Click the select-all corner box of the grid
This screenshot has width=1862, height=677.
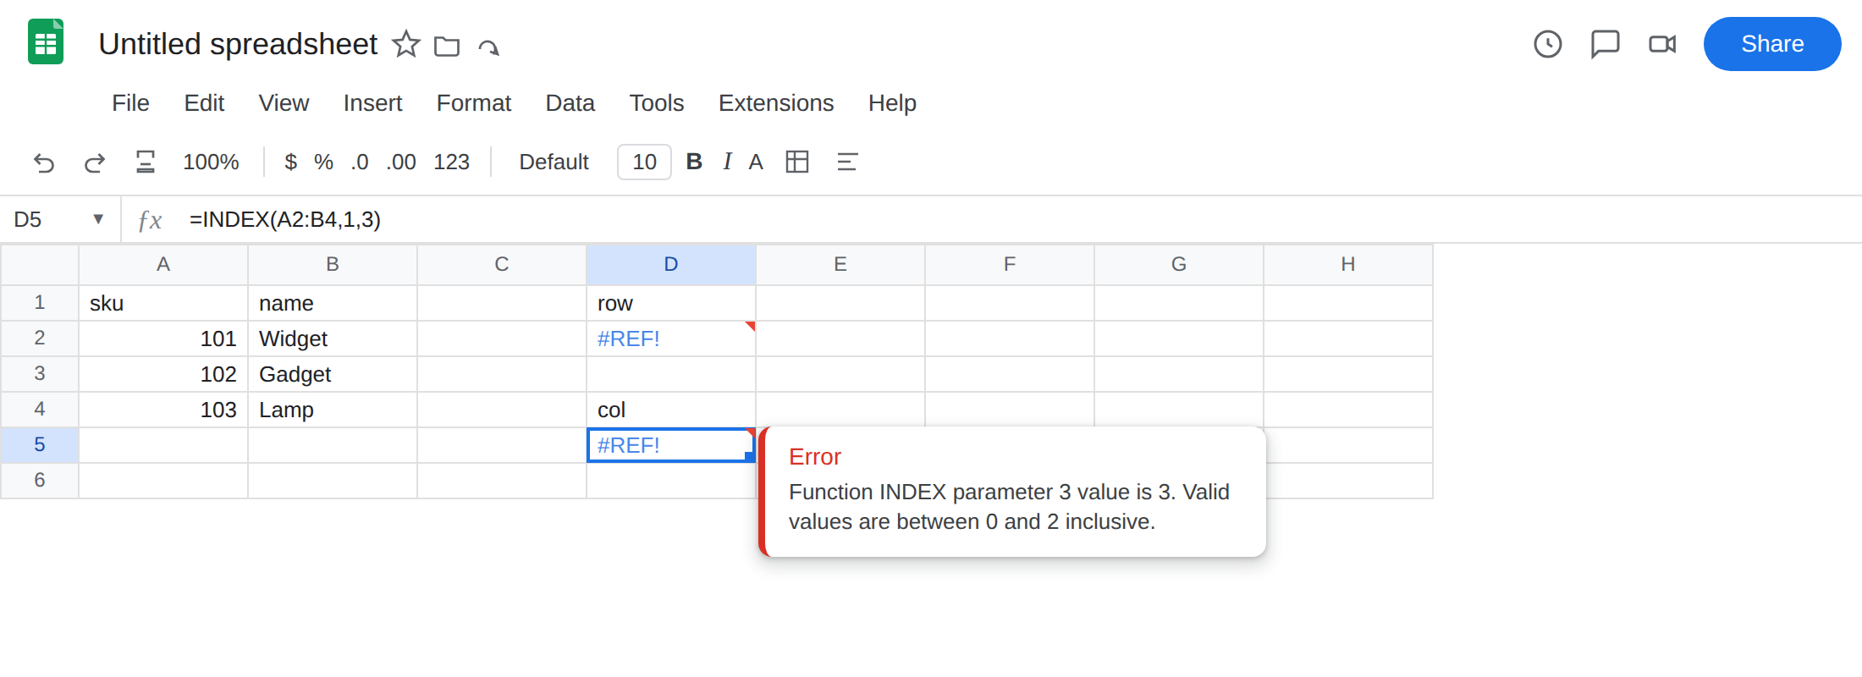40,265
